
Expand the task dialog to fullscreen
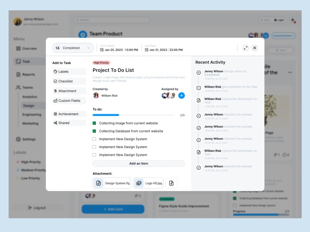coord(246,48)
